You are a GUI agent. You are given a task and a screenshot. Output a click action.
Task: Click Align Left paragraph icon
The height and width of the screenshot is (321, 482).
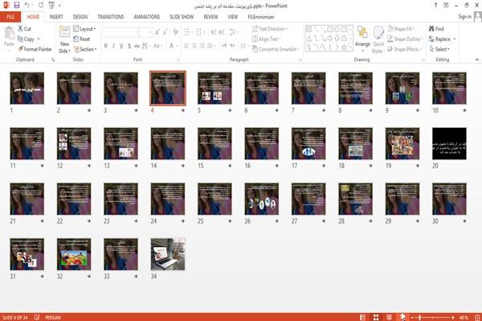coord(186,46)
